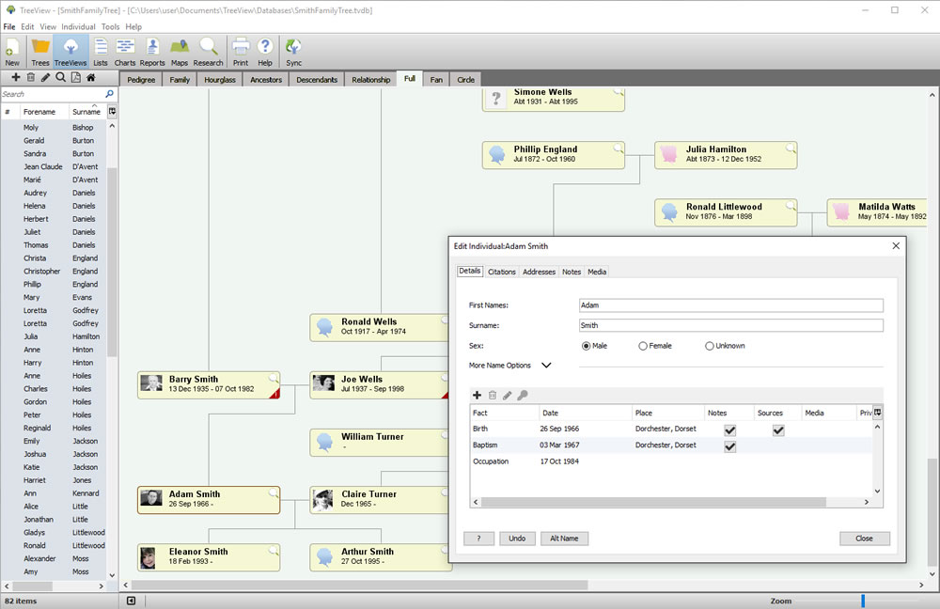Select the TreeViews toolbar icon

(x=70, y=52)
